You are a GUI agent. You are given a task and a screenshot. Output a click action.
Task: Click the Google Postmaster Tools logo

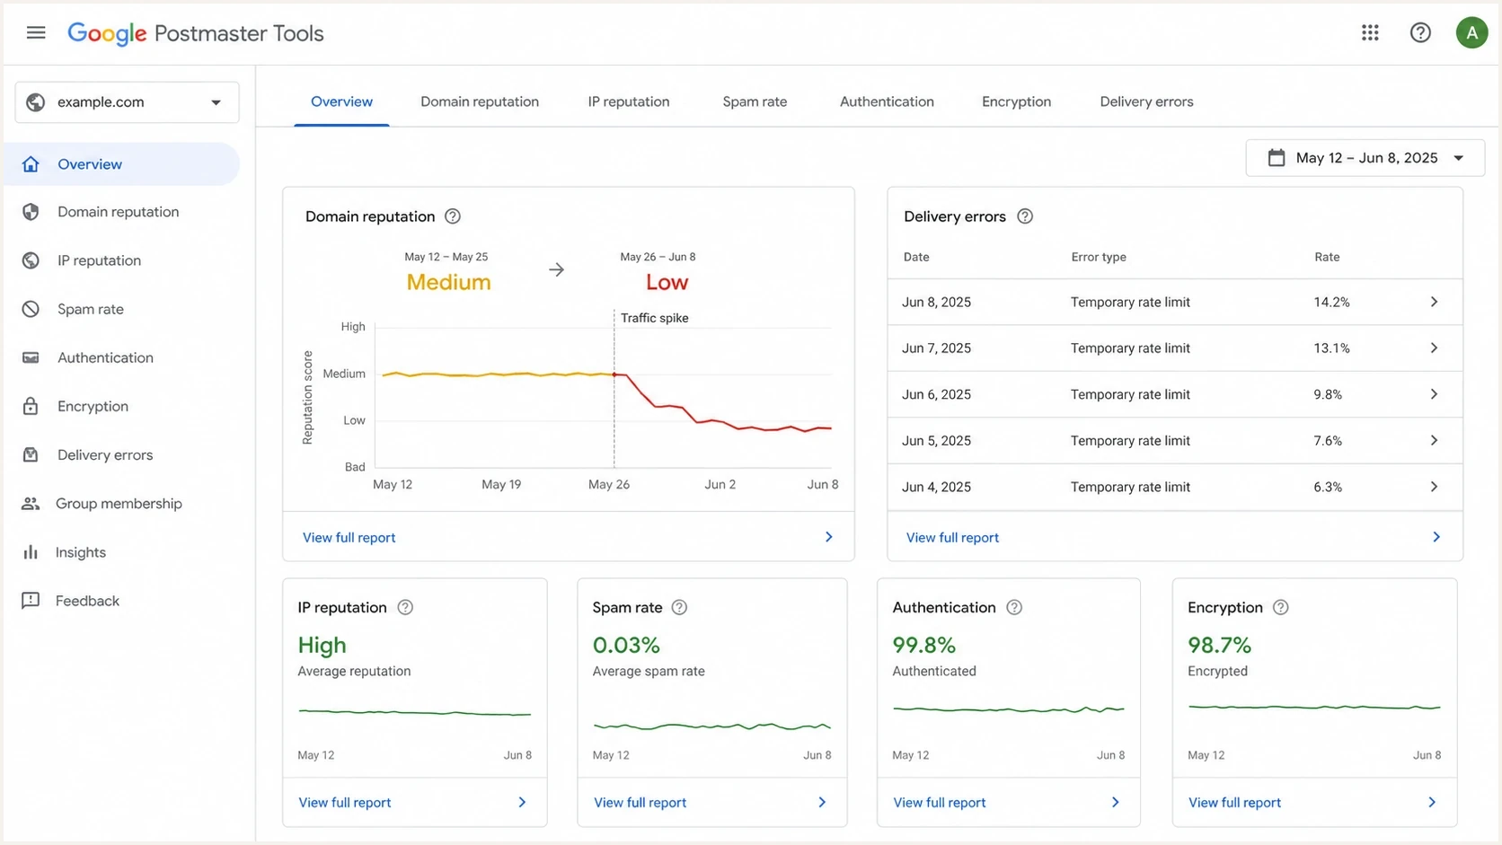(x=195, y=33)
